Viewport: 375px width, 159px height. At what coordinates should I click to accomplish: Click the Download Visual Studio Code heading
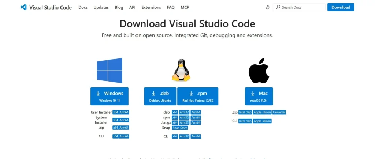tap(187, 24)
